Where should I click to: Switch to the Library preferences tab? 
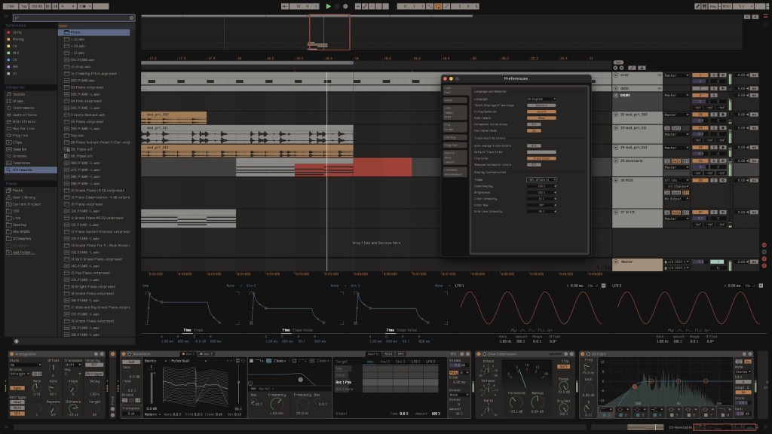449,137
